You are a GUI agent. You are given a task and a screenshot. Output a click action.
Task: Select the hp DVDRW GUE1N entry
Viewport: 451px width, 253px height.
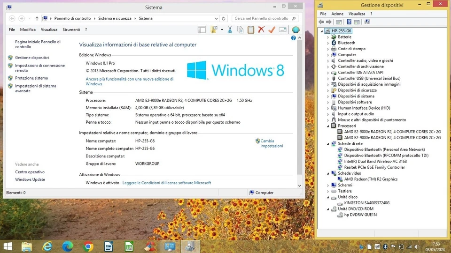pos(360,215)
